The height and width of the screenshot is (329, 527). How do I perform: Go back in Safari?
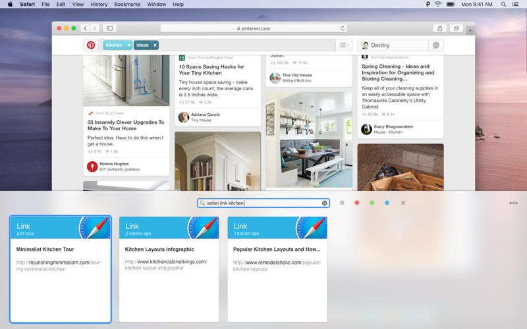pos(86,28)
